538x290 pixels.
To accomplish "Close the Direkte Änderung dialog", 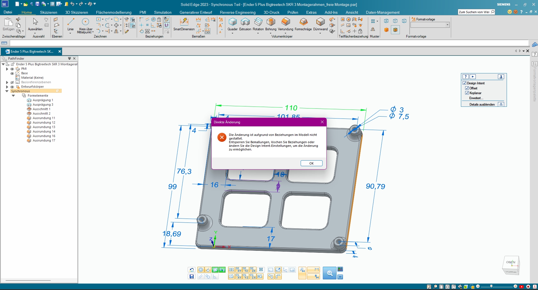I will click(x=322, y=122).
